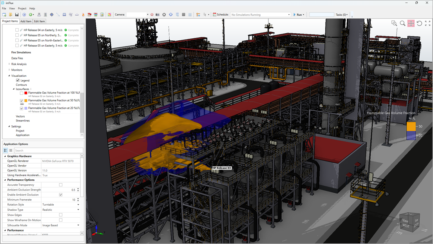Viewport: 433px width, 244px height.
Task: Click the blue info circle toolbar icon
Action: (24, 14)
